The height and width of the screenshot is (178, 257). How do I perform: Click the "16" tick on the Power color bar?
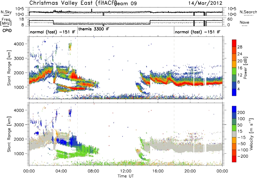240,68
